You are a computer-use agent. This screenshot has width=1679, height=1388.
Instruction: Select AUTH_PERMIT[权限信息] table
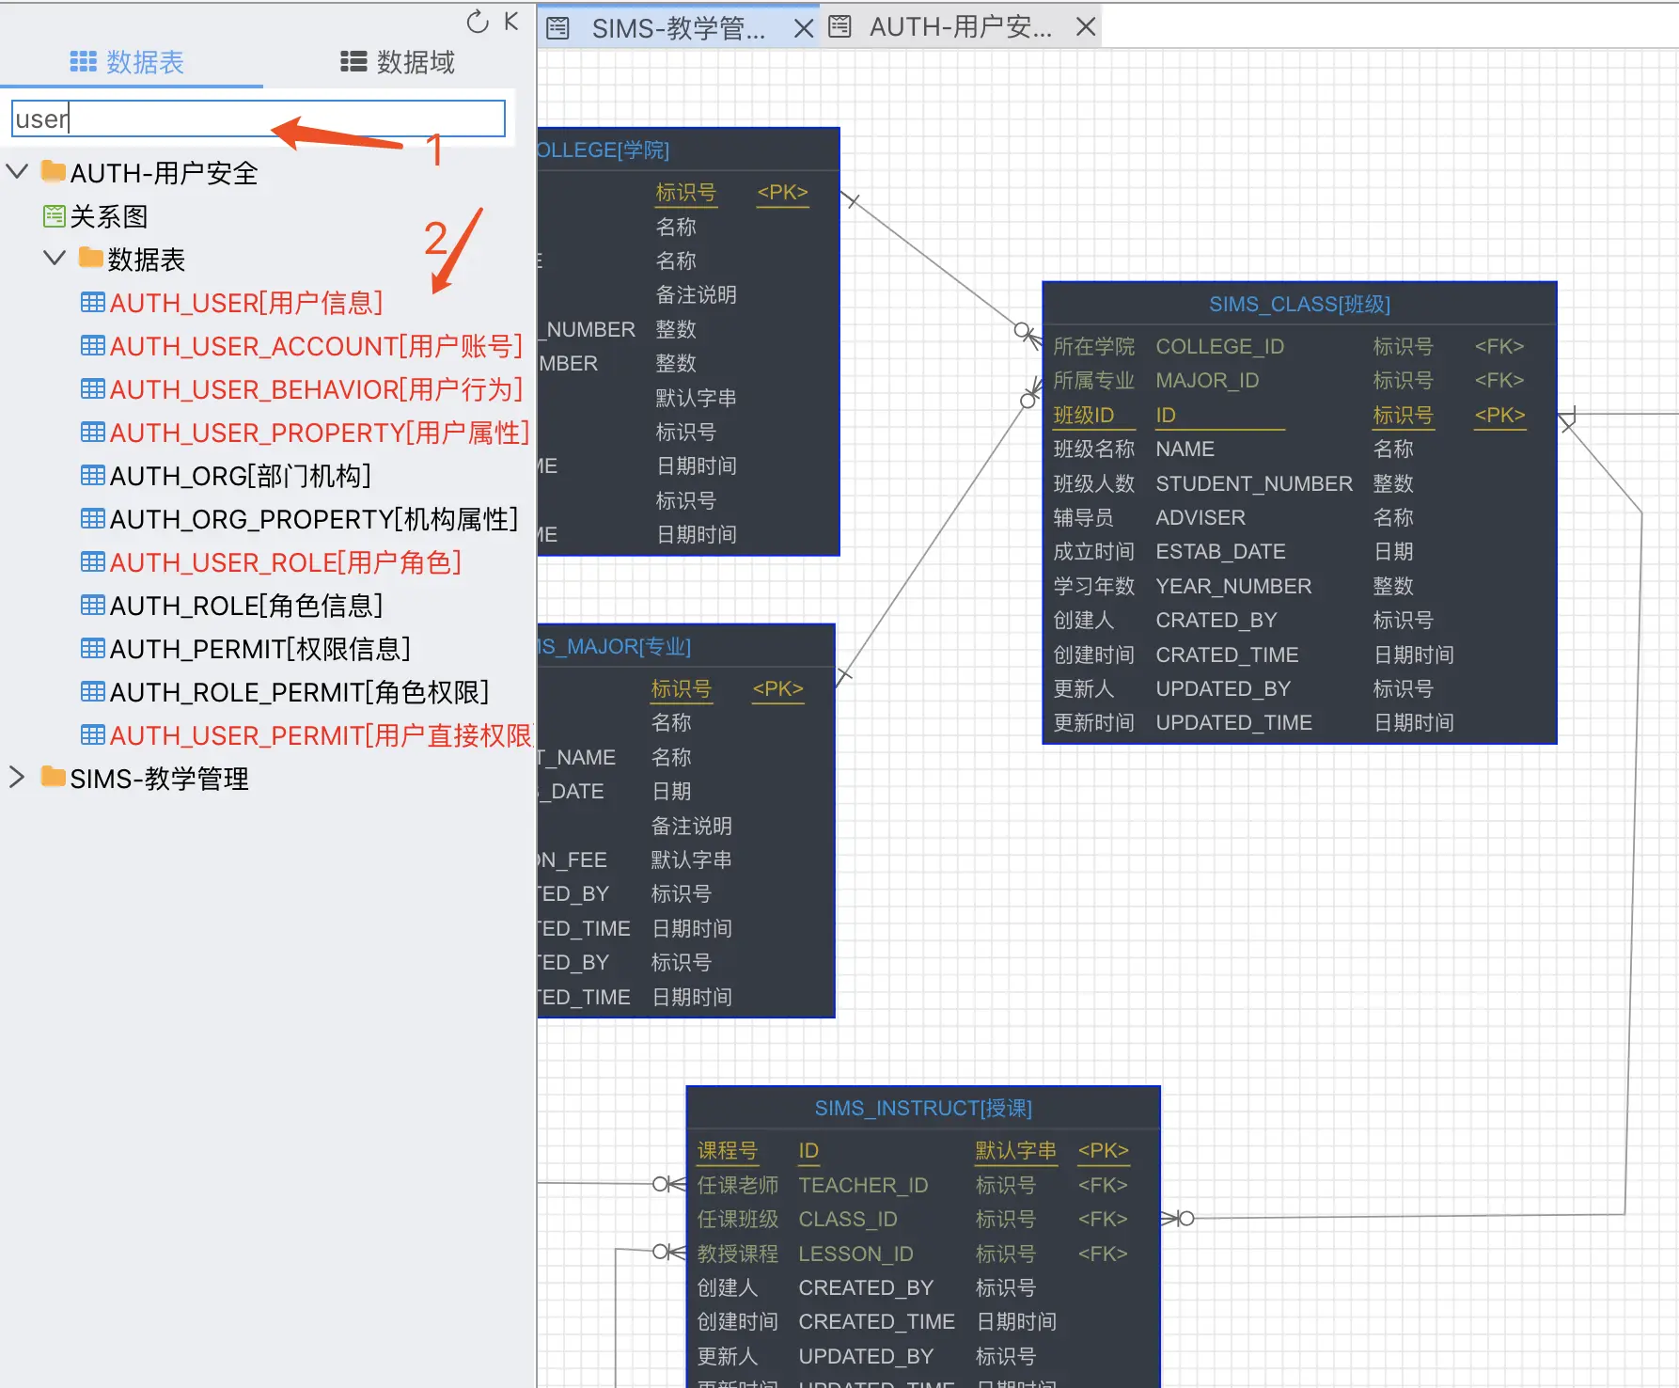pyautogui.click(x=260, y=649)
